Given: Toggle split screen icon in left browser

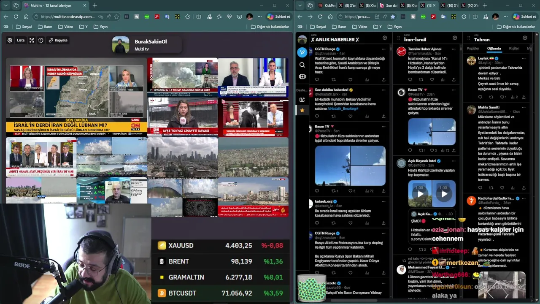Looking at the screenshot, I should tap(199, 16).
